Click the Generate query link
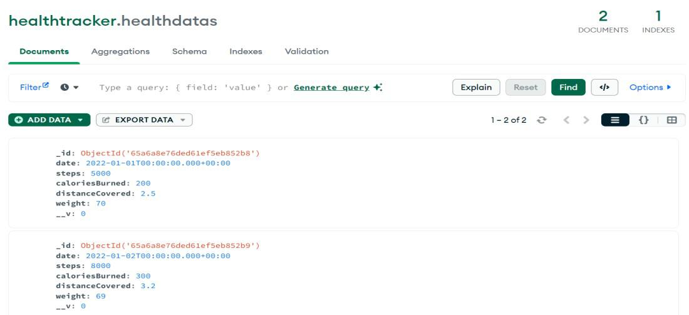Viewport: 689px width, 315px height. click(331, 87)
